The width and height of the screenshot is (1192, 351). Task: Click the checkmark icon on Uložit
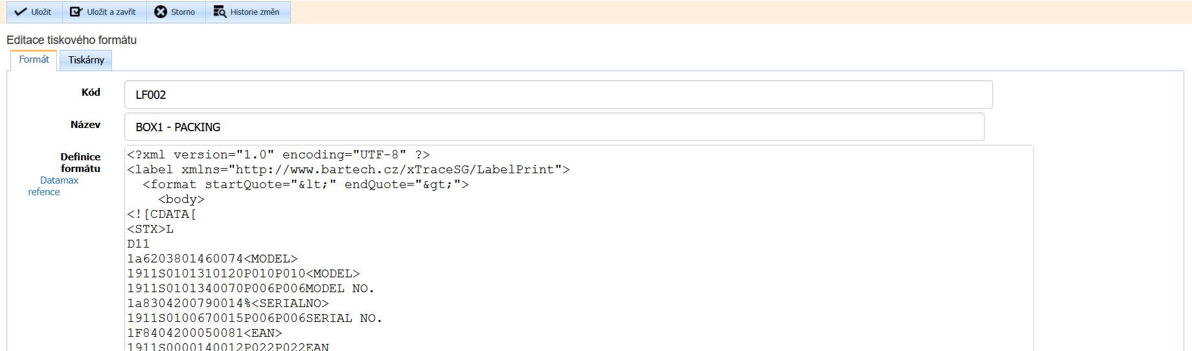coord(20,12)
